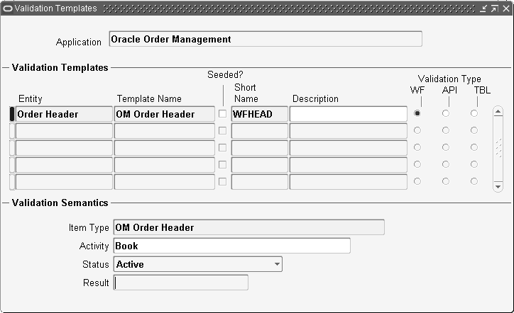Toggle the Seeded checkbox in the fifth row
The image size is (514, 313).
pos(223,181)
